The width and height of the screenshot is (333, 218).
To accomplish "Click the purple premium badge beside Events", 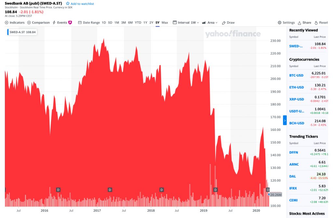I will pyautogui.click(x=70, y=22).
